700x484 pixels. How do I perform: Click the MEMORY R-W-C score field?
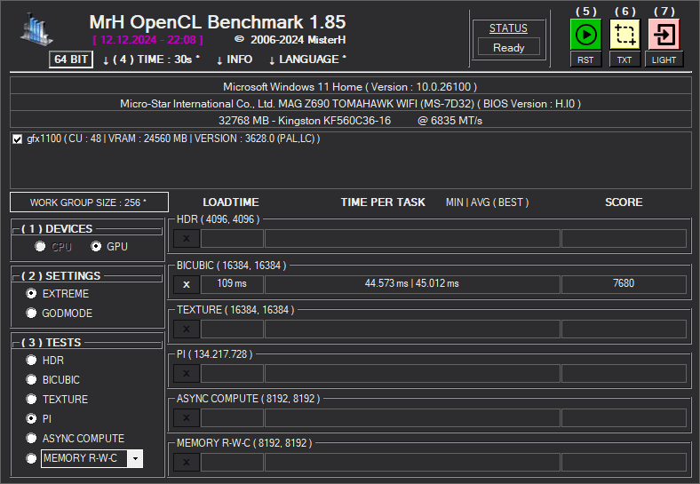tap(624, 463)
